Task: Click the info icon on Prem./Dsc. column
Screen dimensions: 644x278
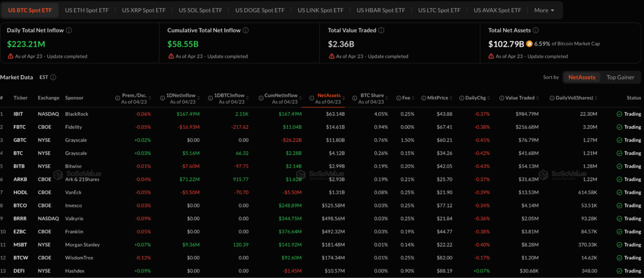Action: click(x=118, y=98)
